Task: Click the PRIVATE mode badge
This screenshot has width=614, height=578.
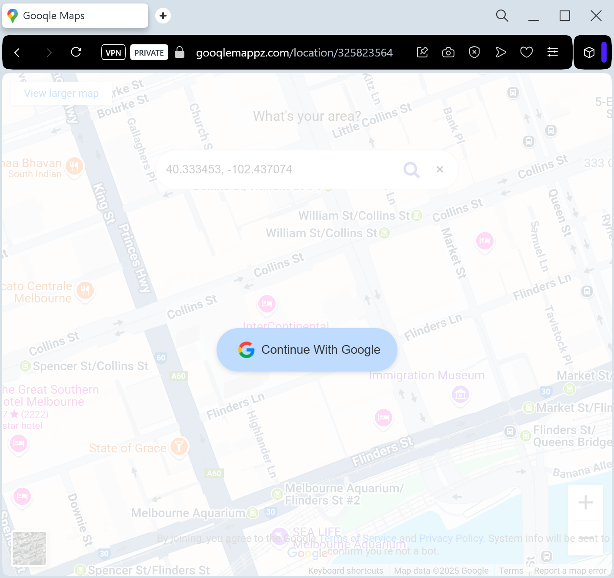Action: (149, 53)
